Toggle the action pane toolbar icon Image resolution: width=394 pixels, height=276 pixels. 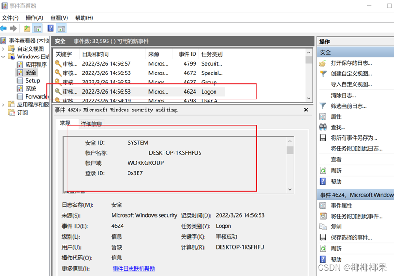point(61,28)
